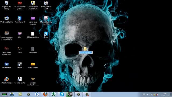Click the Nueva carpeta (2) rename field
172x97 pixels.
85,53
